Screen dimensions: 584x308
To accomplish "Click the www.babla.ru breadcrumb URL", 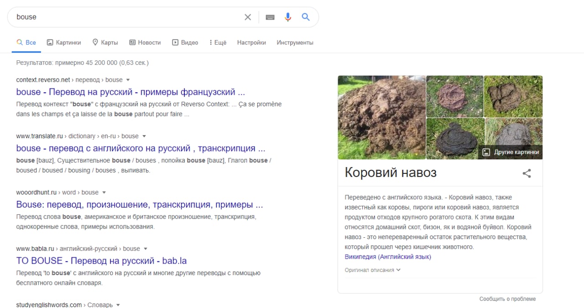I will pyautogui.click(x=78, y=249).
